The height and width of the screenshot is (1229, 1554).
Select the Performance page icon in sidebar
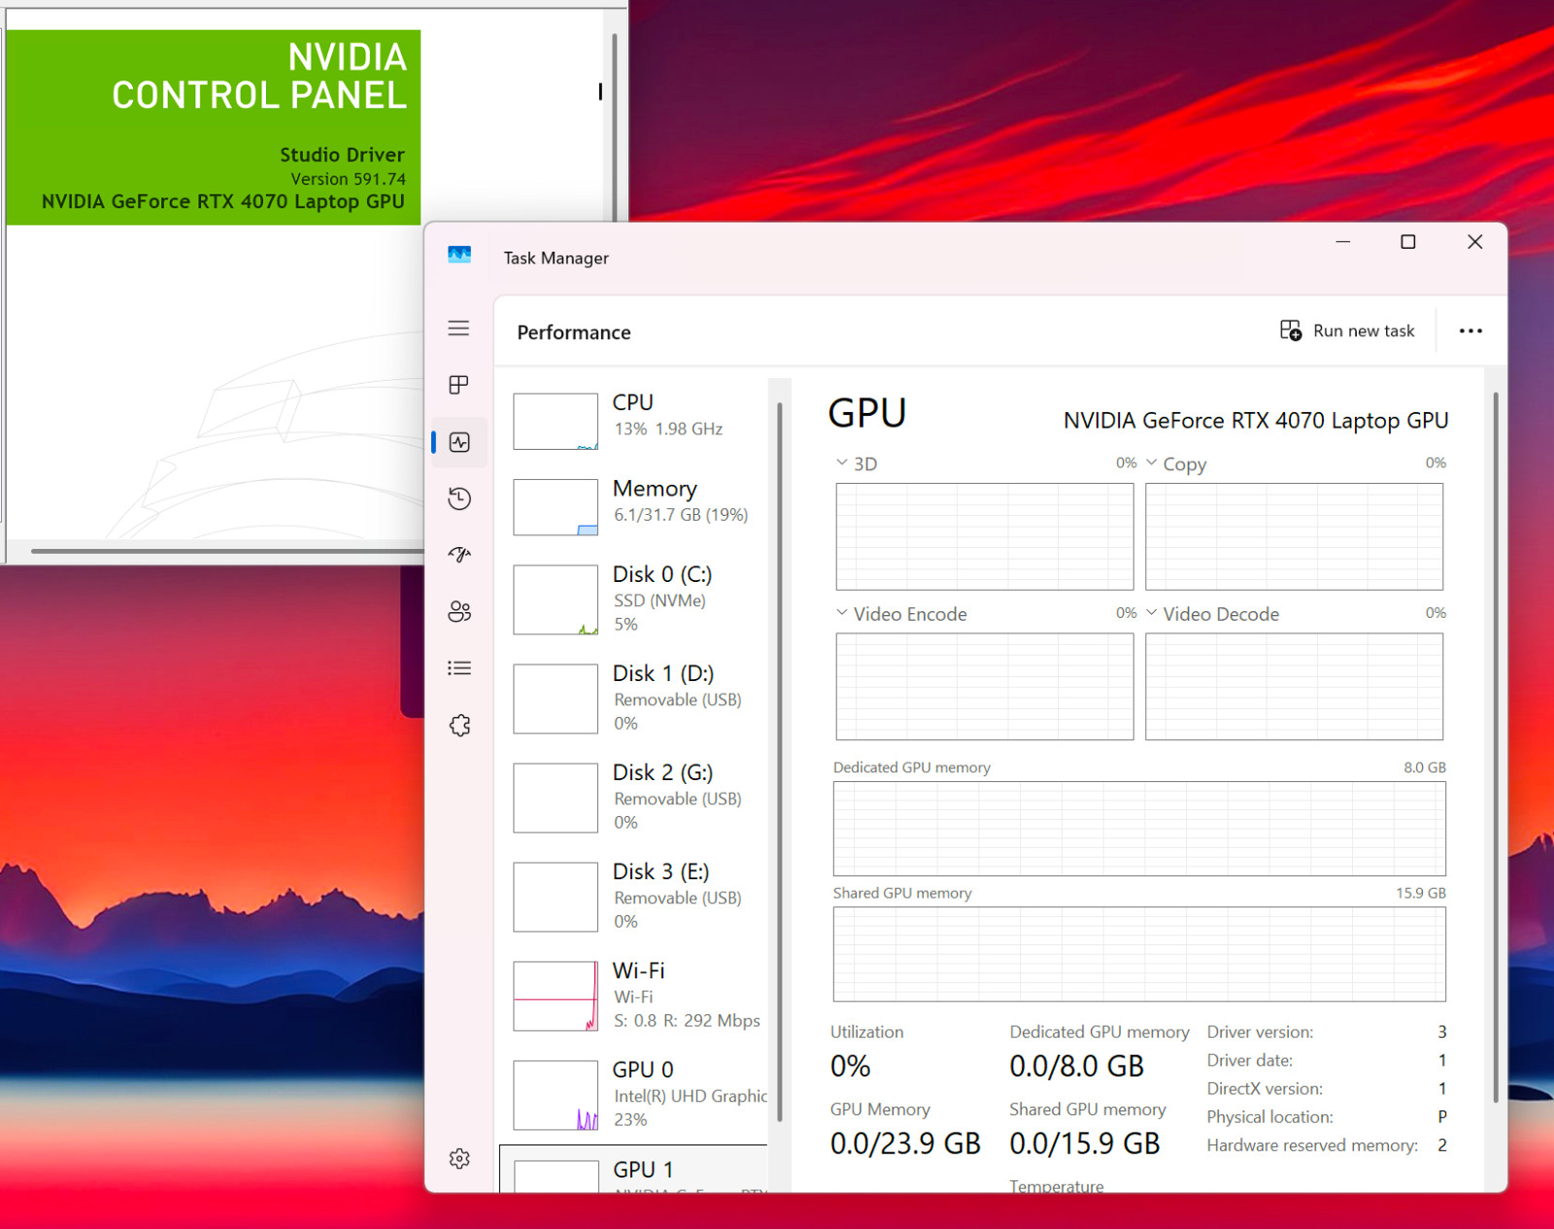point(459,442)
